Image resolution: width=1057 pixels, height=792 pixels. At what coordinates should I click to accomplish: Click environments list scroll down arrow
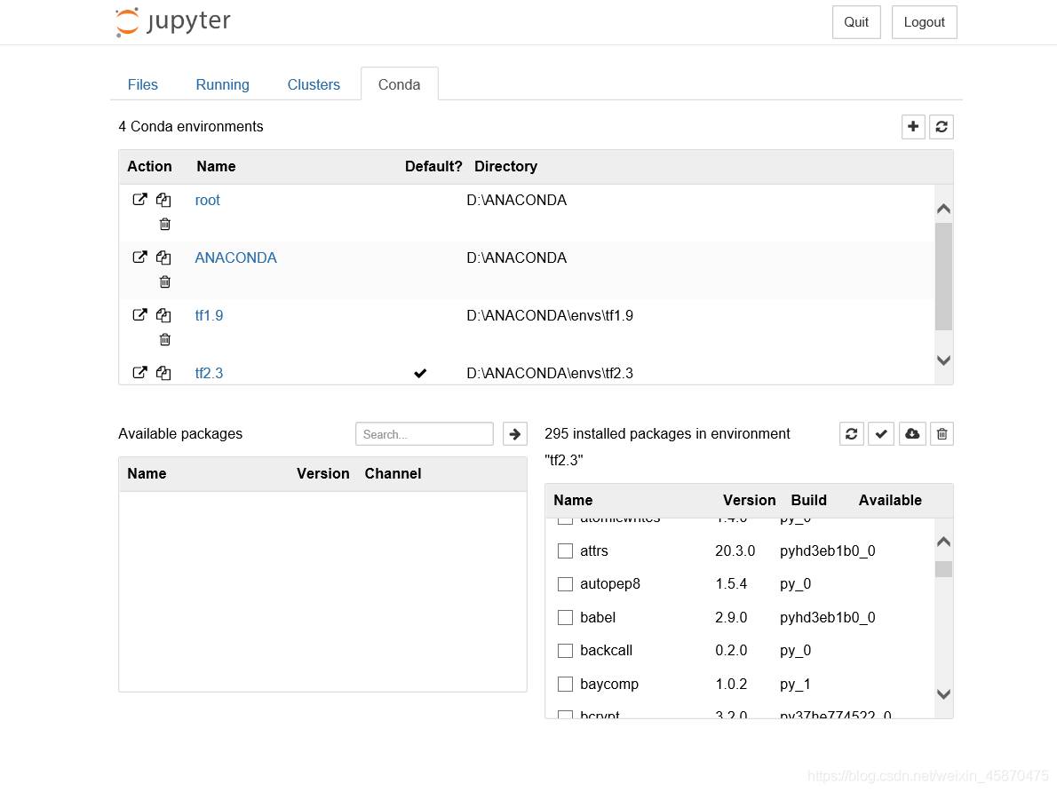click(943, 360)
